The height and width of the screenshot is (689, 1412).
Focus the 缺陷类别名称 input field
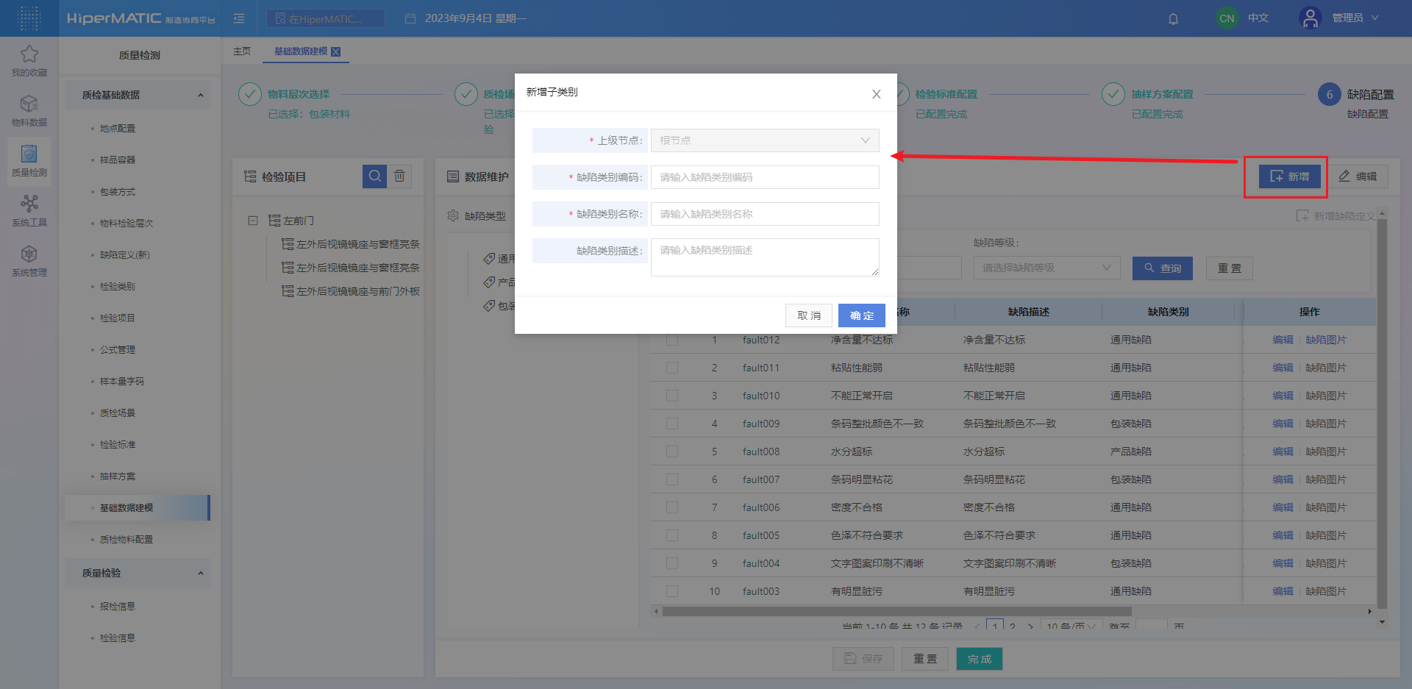pyautogui.click(x=765, y=214)
